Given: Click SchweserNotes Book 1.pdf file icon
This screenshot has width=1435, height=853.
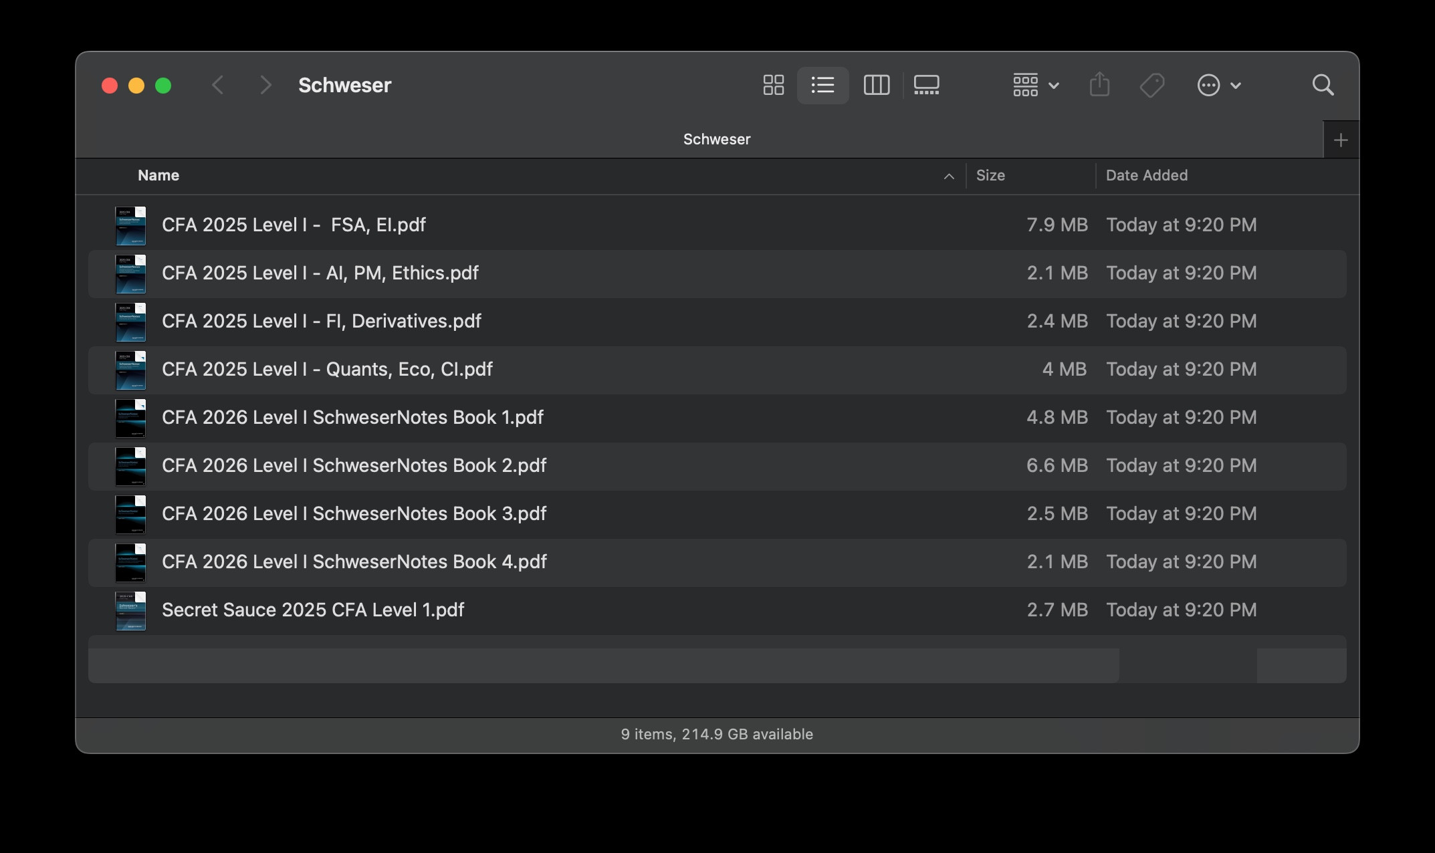Looking at the screenshot, I should point(130,418).
